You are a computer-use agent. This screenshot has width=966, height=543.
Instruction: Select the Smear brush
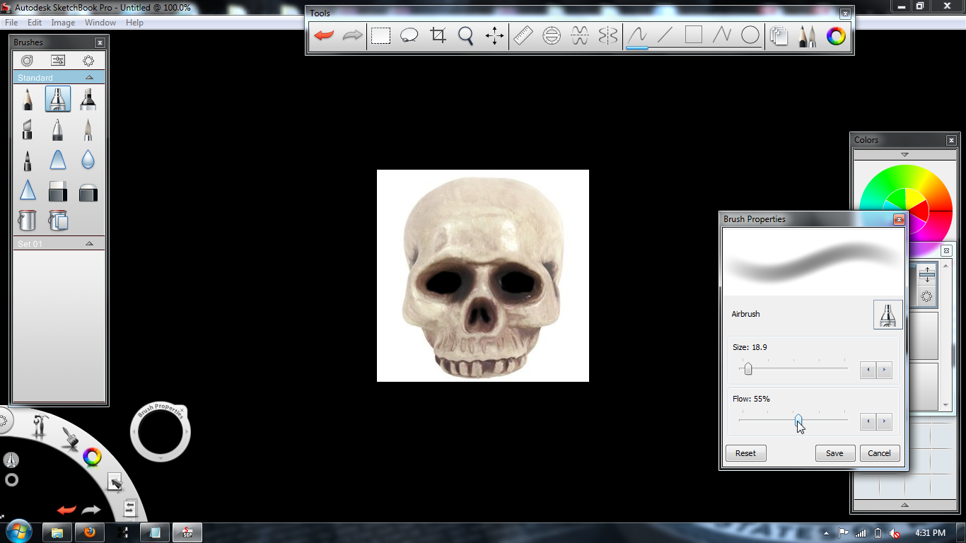58,160
